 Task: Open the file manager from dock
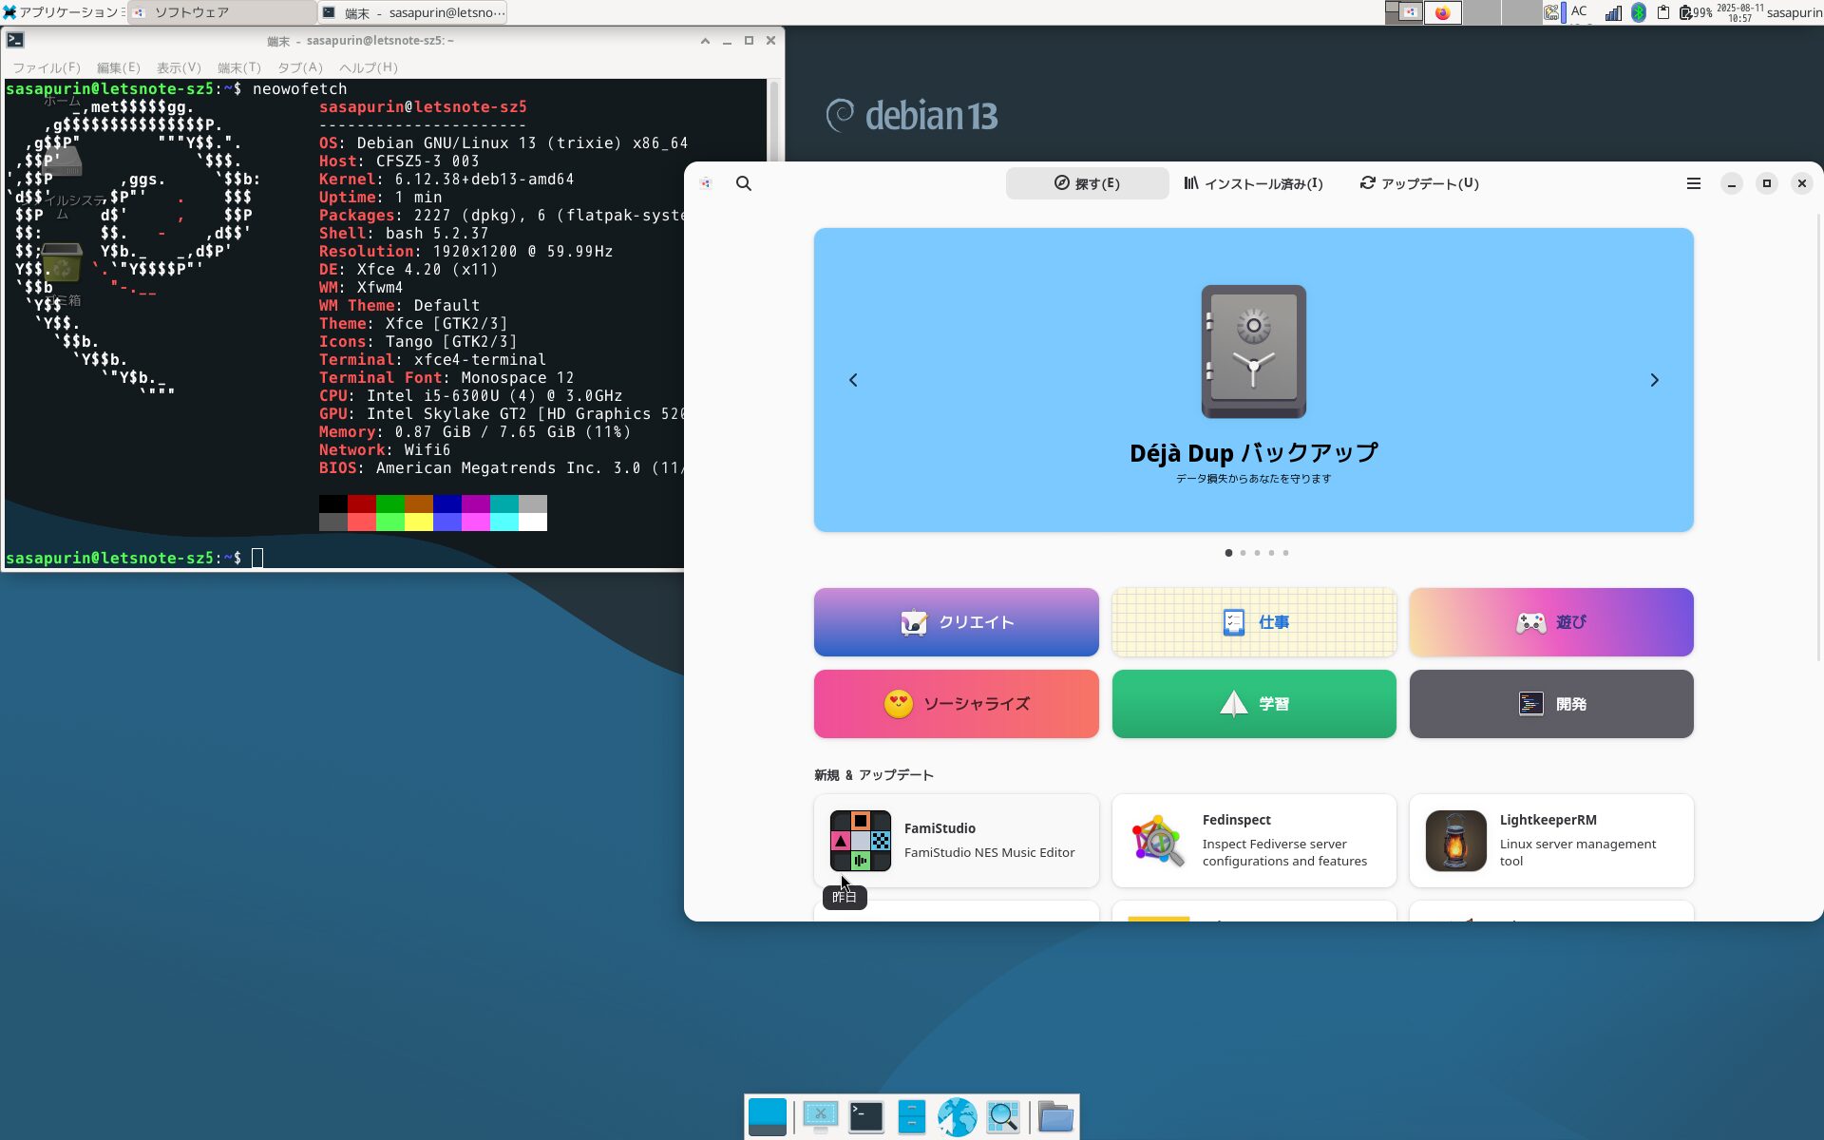coord(912,1117)
